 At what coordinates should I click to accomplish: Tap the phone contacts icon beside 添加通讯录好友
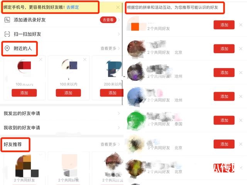(7, 20)
